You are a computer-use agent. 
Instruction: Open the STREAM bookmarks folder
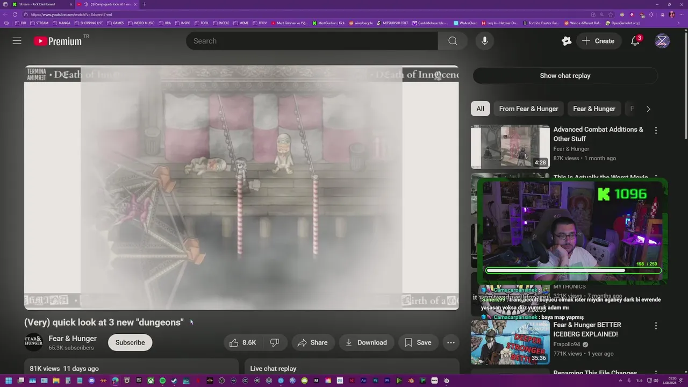[x=39, y=23]
